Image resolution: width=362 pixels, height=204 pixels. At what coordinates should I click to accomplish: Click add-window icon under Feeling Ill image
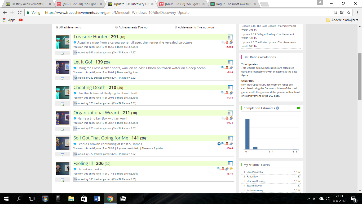tap(63, 180)
